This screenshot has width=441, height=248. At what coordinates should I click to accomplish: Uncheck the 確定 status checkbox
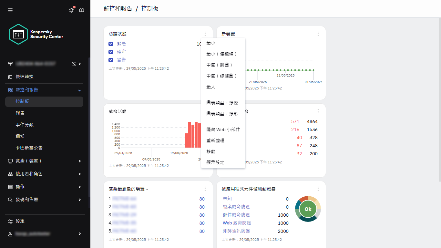pos(111,52)
